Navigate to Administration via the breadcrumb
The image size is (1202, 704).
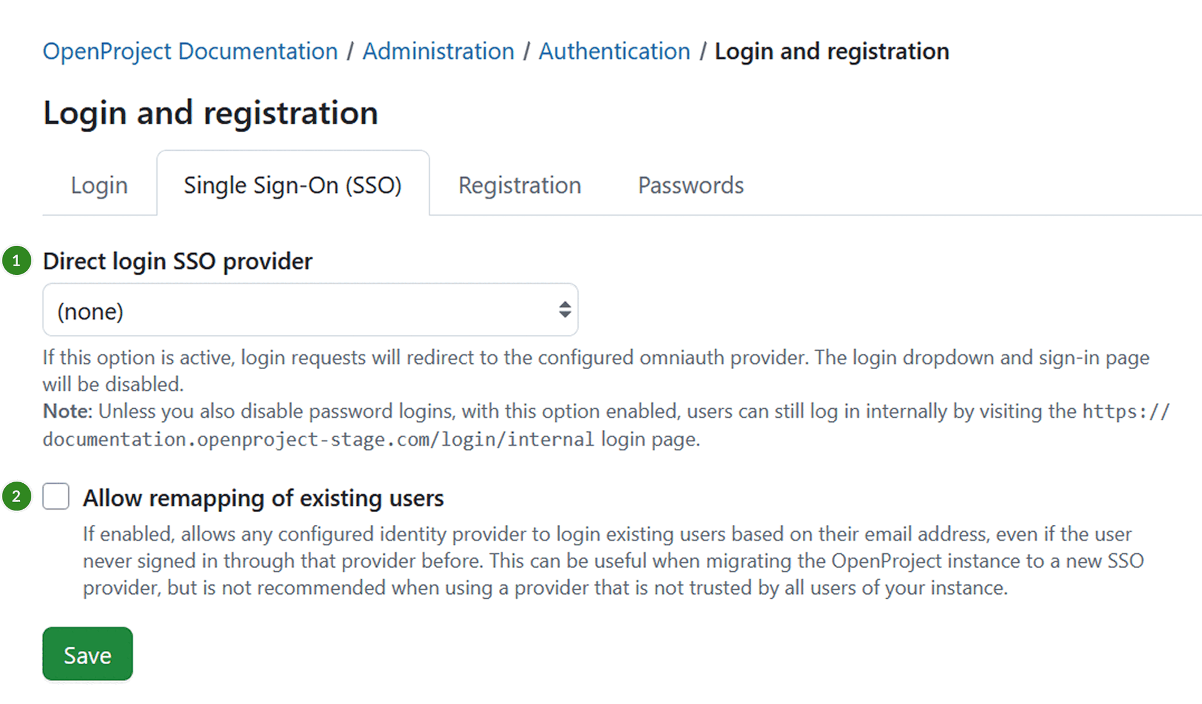click(x=438, y=51)
